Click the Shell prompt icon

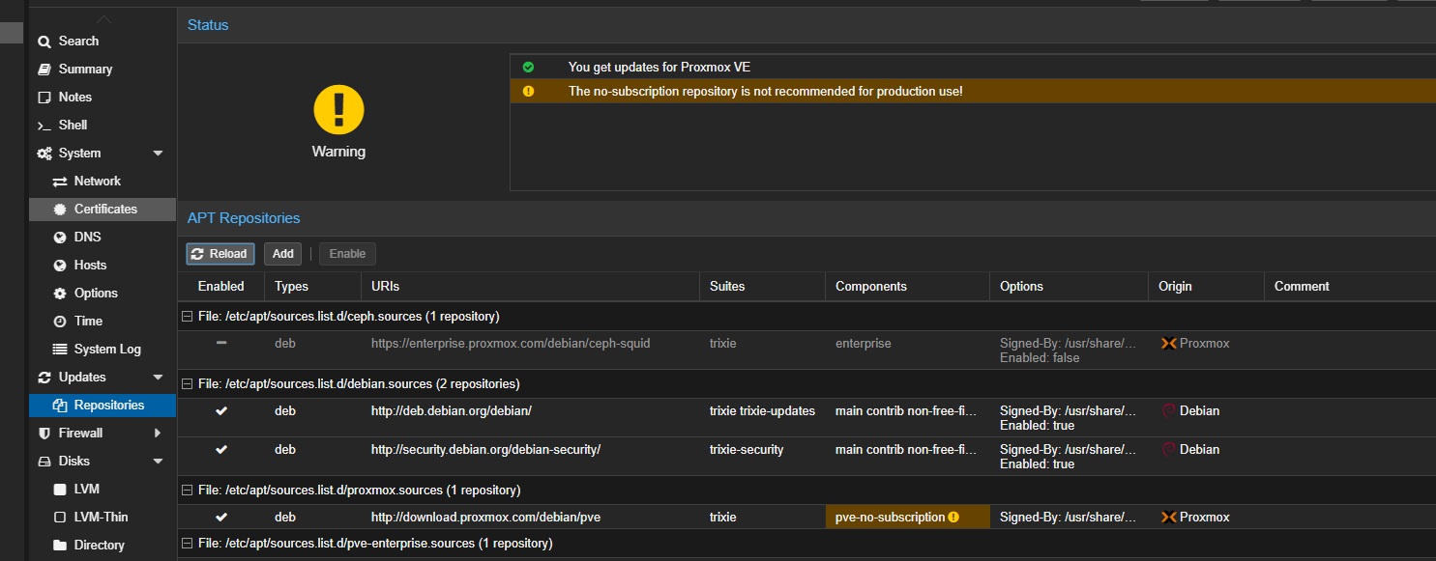[44, 126]
